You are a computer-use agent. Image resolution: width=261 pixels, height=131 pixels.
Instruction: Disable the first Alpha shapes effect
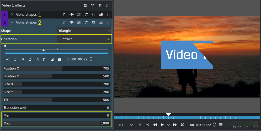[x=72, y=15]
